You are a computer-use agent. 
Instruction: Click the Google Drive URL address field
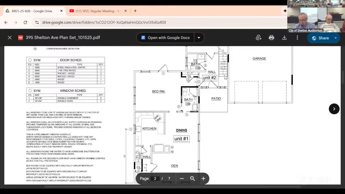click(104, 22)
